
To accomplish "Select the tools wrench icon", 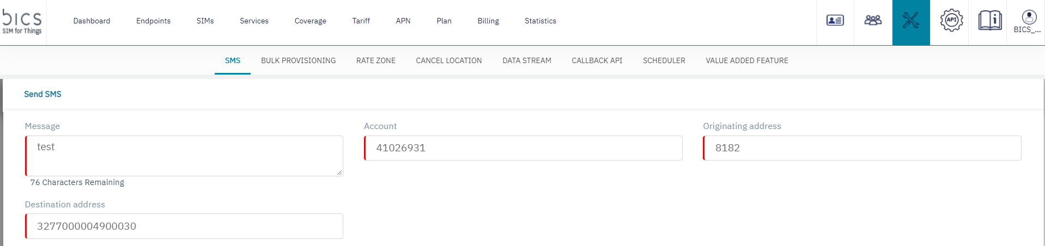I will (x=910, y=21).
